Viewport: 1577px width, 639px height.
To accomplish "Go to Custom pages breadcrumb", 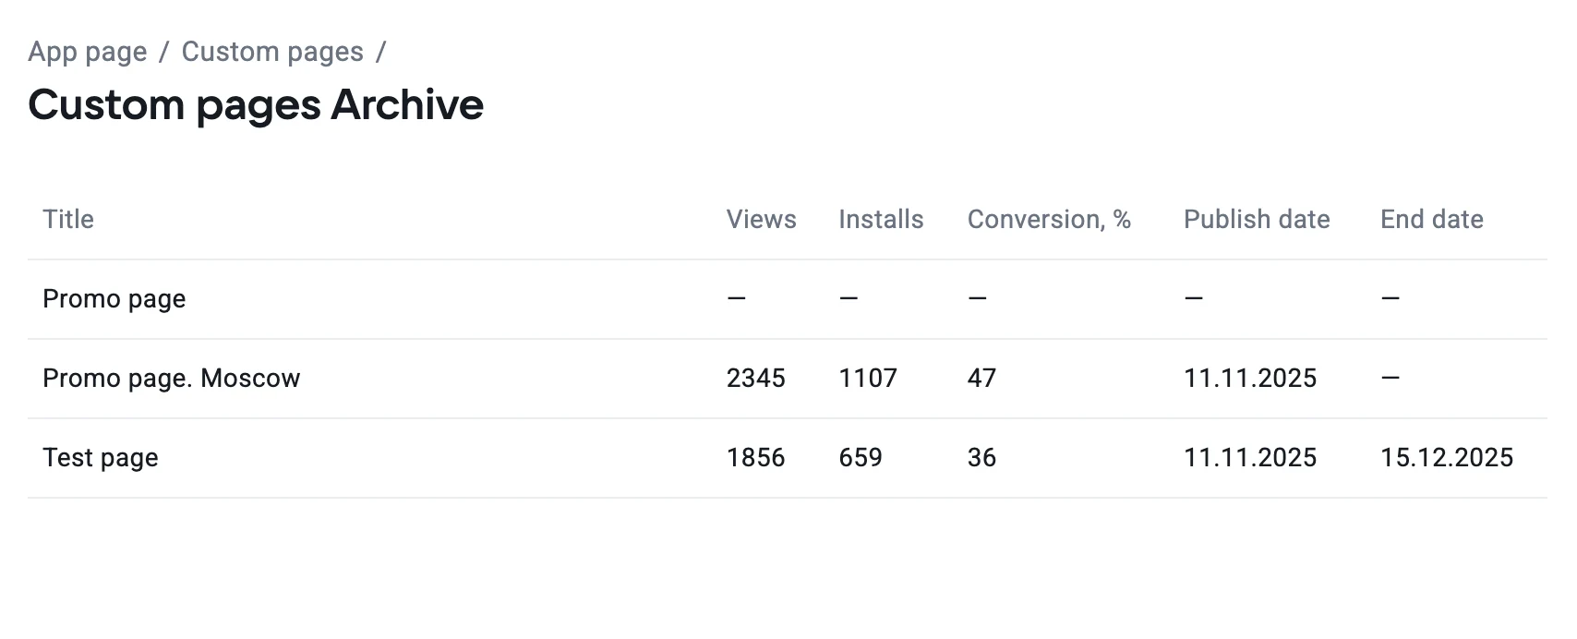I will point(272,52).
